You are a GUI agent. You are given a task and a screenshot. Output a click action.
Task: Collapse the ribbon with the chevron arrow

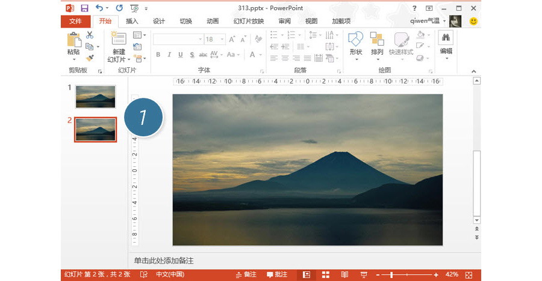point(473,71)
